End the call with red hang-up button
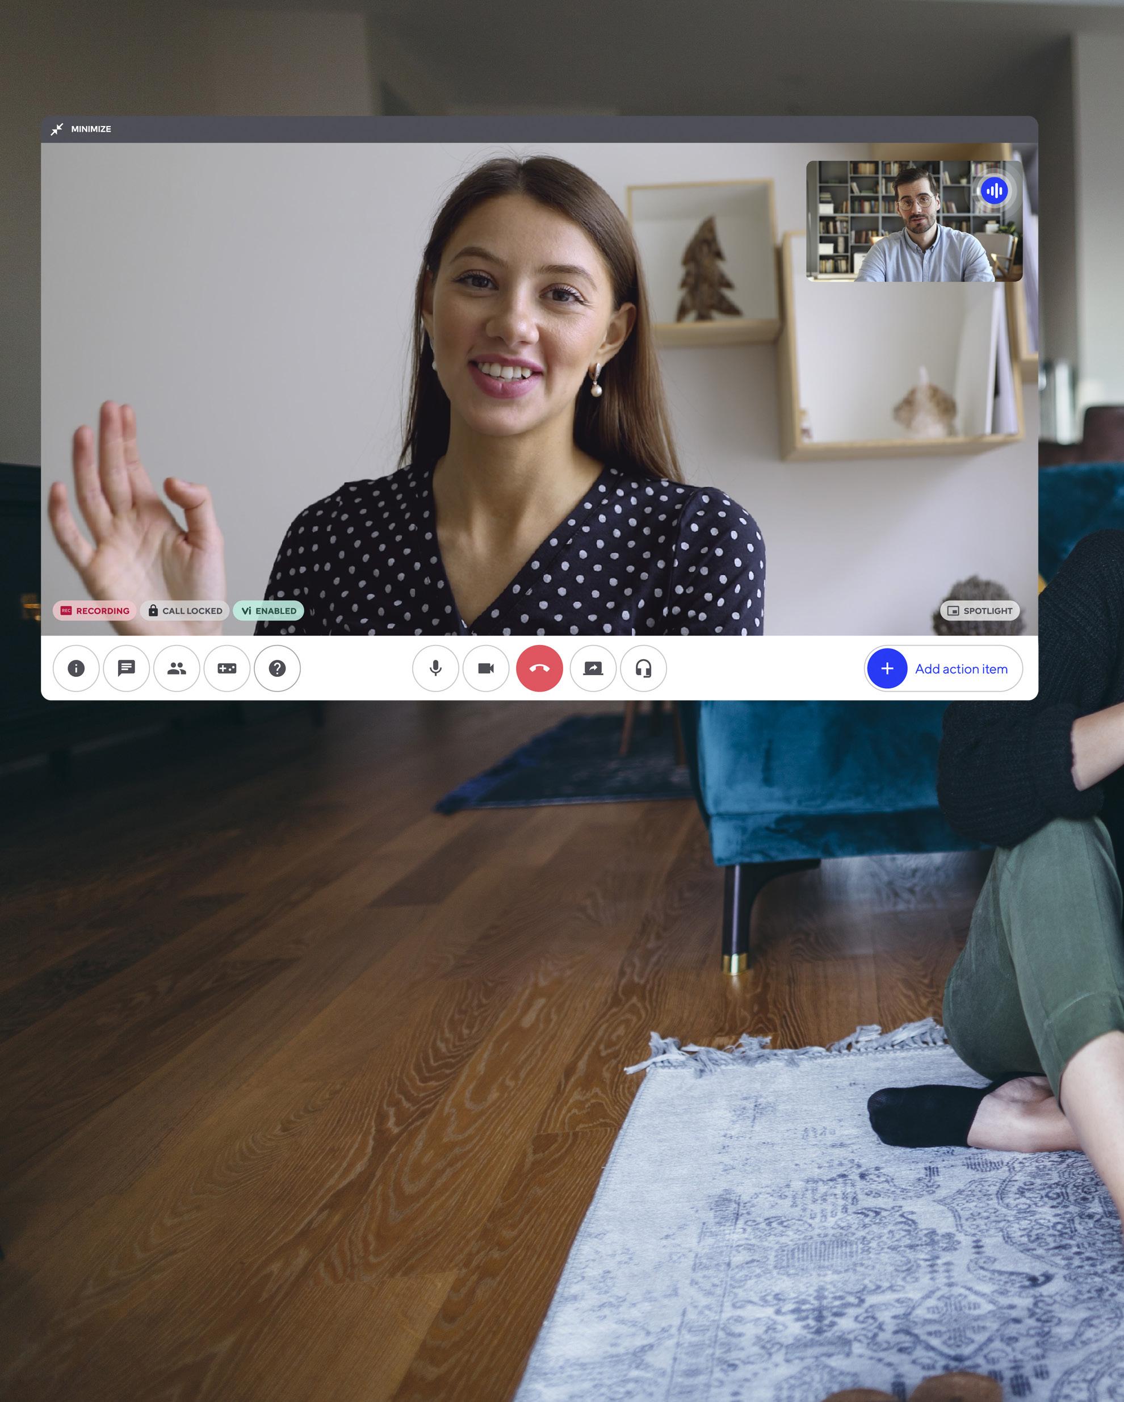 pos(539,668)
